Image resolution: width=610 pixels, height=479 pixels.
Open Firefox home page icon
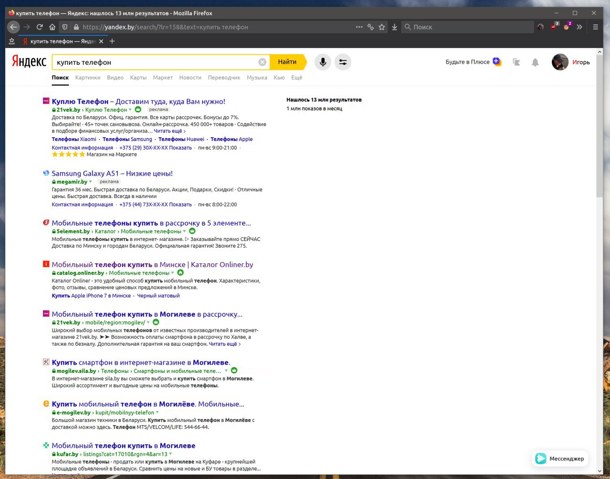[52, 27]
